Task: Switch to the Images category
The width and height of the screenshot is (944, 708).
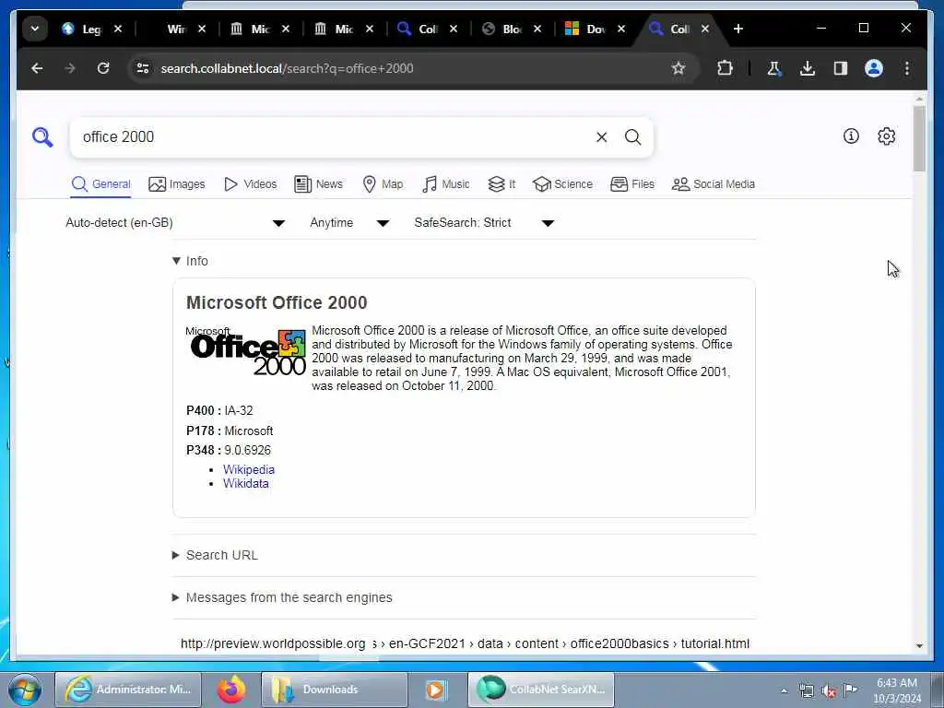Action: [176, 184]
